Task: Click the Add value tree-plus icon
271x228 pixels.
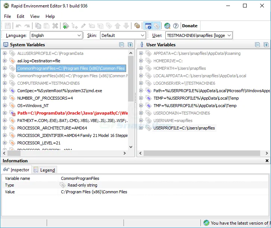Action: [75, 26]
